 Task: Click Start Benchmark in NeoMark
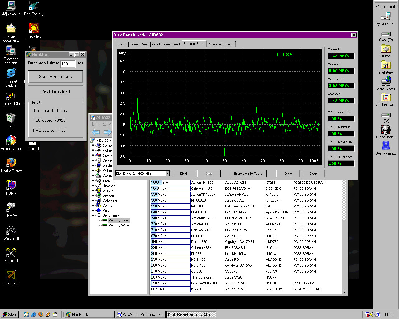click(x=55, y=77)
